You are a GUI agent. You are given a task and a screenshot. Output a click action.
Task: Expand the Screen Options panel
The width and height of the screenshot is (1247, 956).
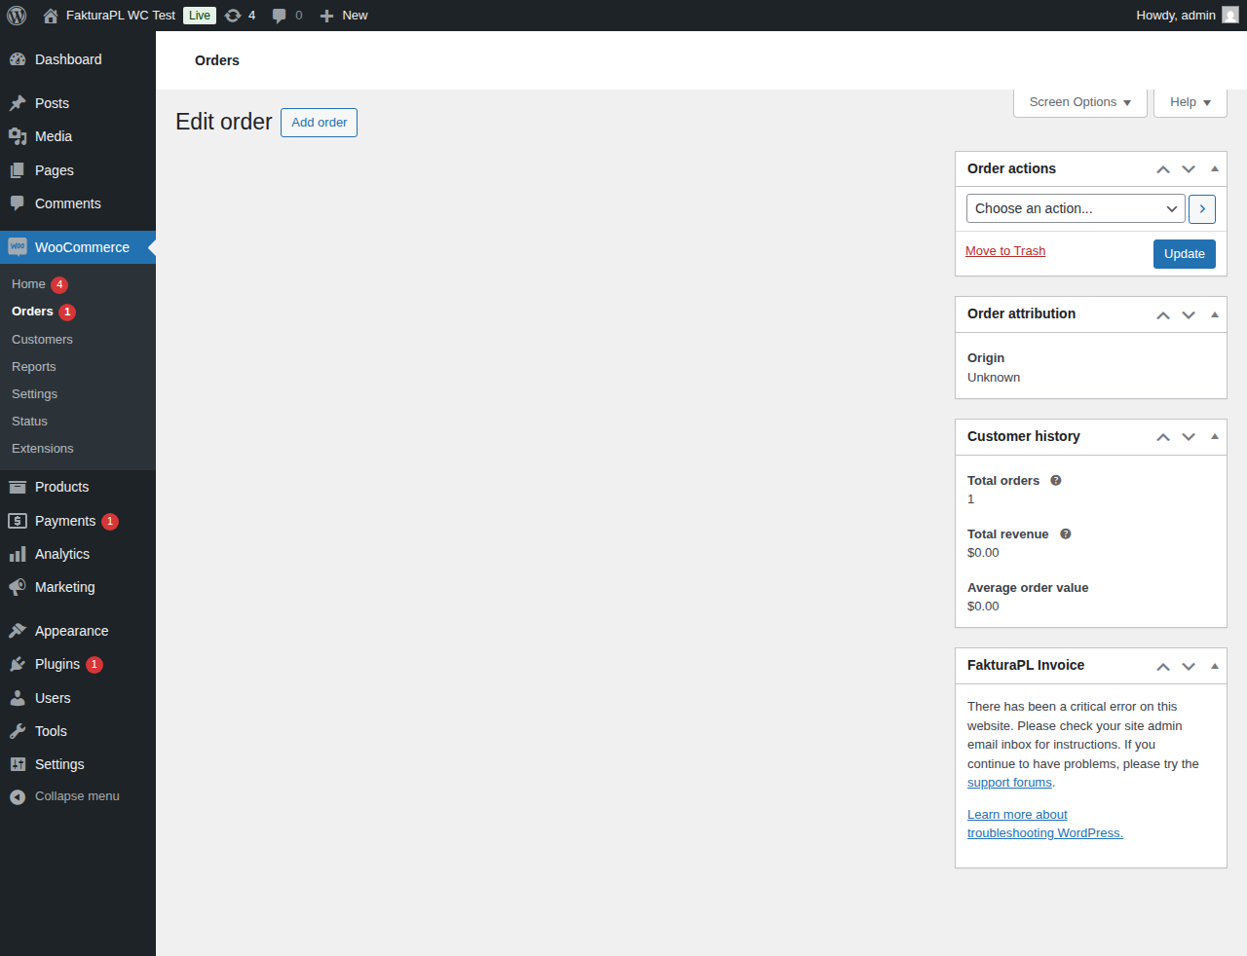coord(1079,102)
